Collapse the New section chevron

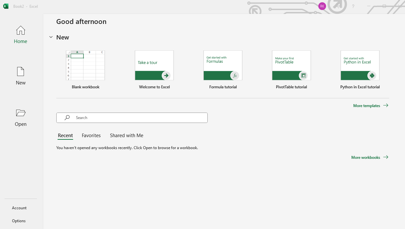tap(51, 37)
